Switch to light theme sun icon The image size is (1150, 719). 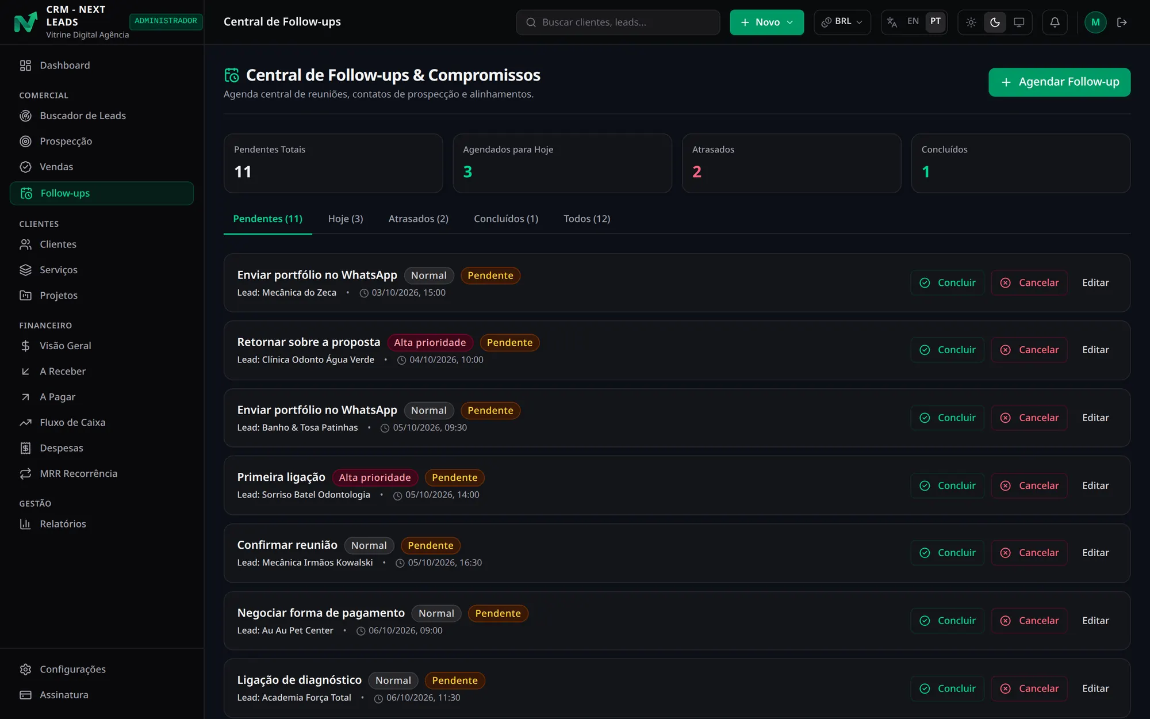coord(971,22)
